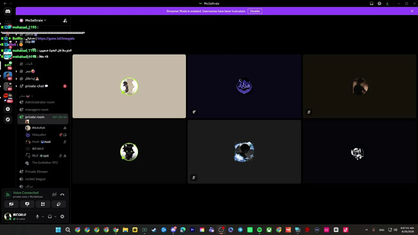Mute the microphone in user panel
This screenshot has height=235, width=418.
(37, 216)
